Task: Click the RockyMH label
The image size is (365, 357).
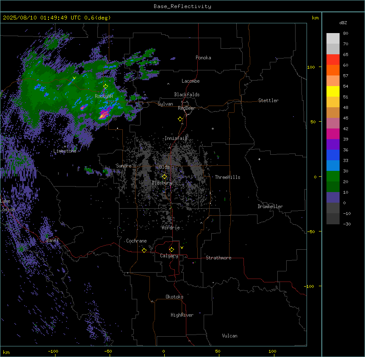Action: tap(104, 96)
